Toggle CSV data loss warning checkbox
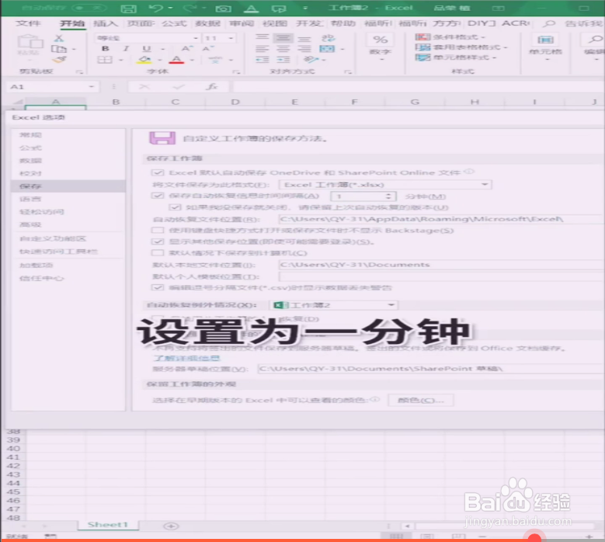The width and height of the screenshot is (605, 542). pyautogui.click(x=158, y=287)
